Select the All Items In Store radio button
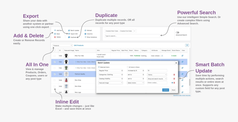 (x=128, y=67)
